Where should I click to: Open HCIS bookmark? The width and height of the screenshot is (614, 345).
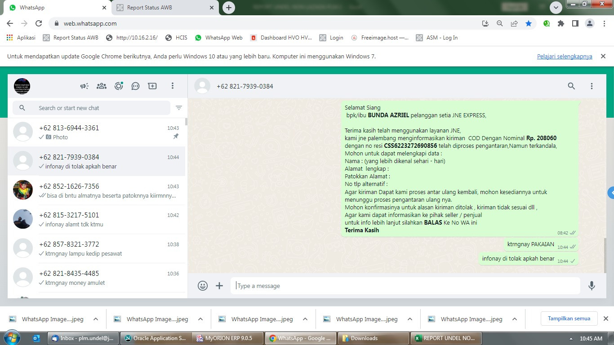tap(176, 38)
